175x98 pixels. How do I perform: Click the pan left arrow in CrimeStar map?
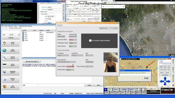click(162, 81)
